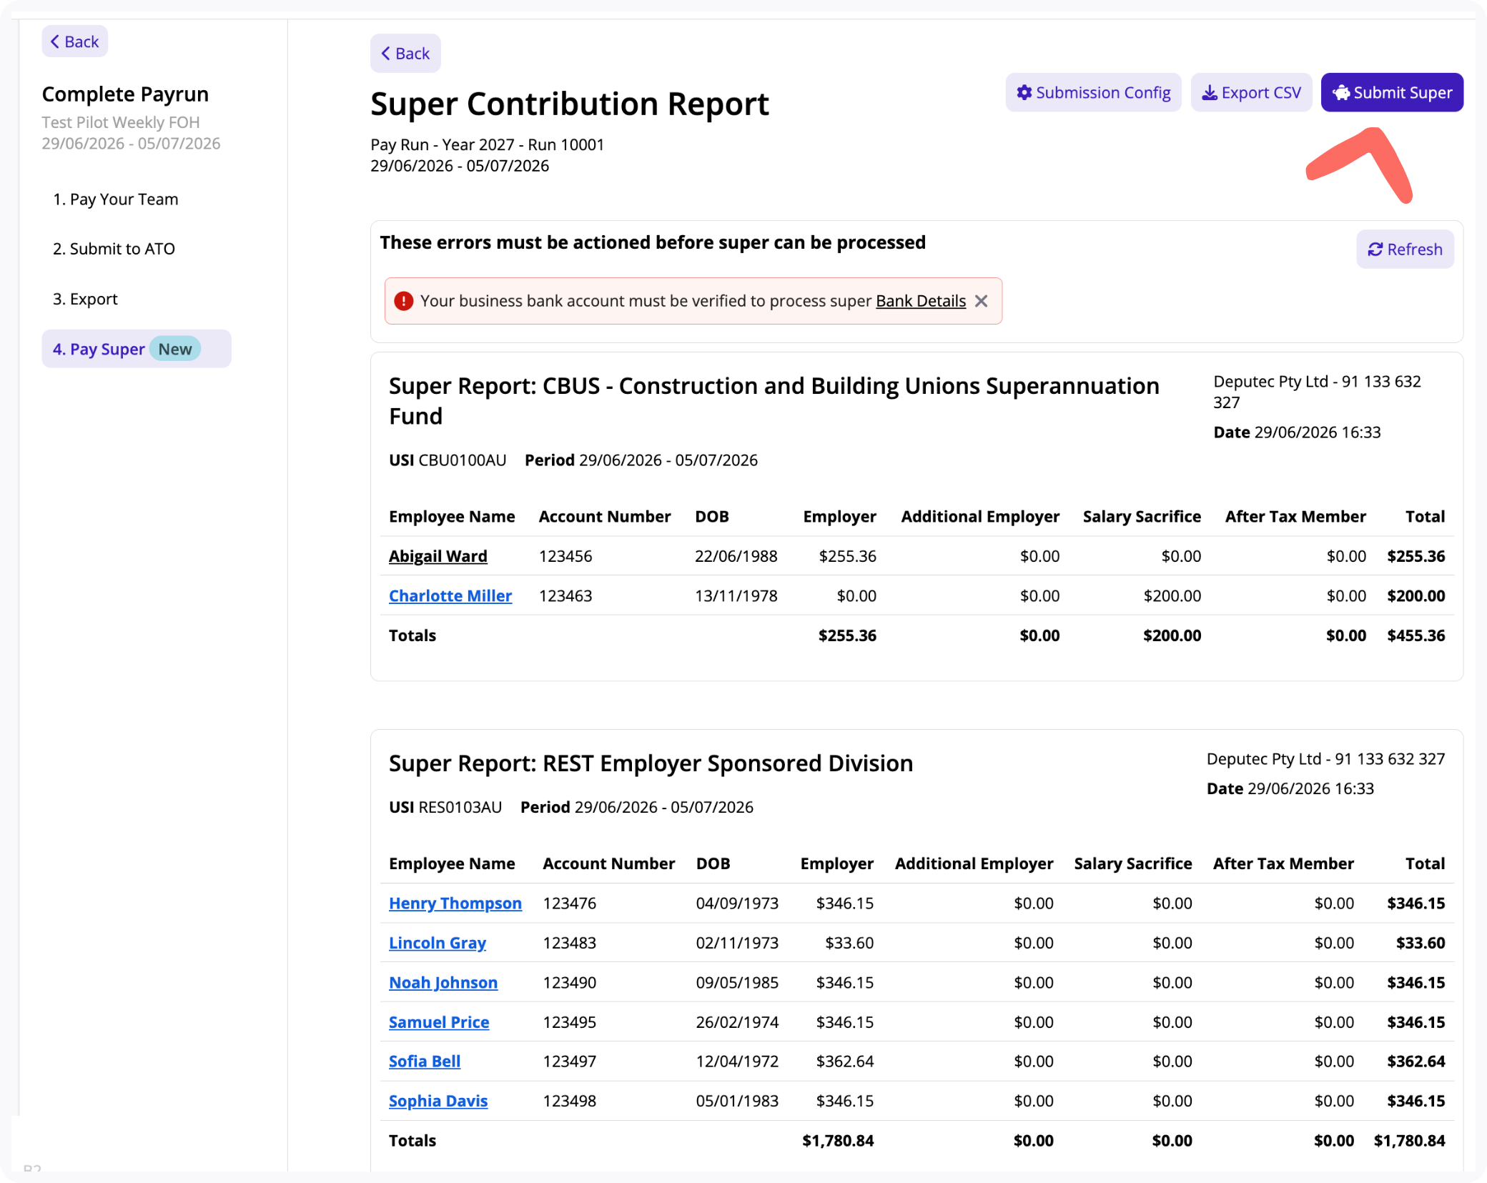Click the Complete Payrun sidebar title
Screen dimensions: 1487x1183
[125, 94]
